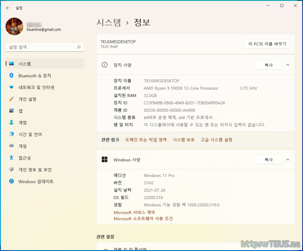This screenshot has width=303, height=251.
Task: Collapse the Windows 사양 section chevron
Action: (288, 160)
